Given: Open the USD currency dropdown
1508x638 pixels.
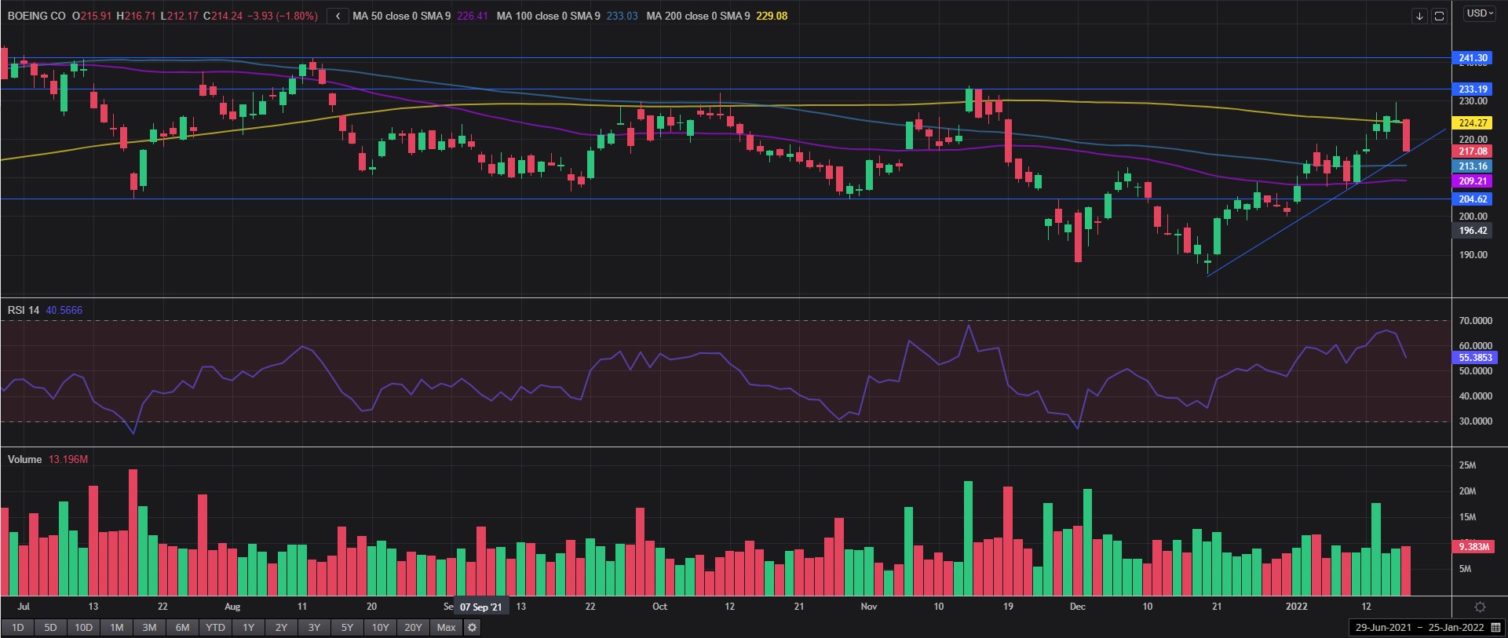Looking at the screenshot, I should (1480, 13).
